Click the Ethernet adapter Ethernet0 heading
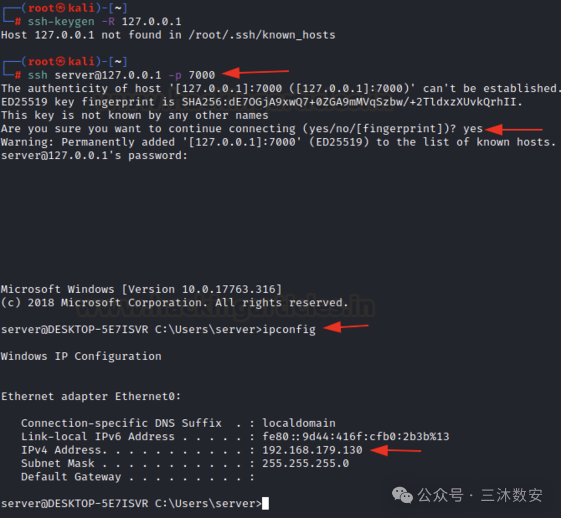The width and height of the screenshot is (561, 518). (91, 397)
